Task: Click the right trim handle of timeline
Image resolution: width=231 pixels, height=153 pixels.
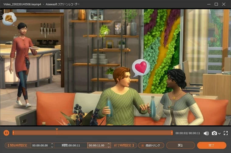Action: tap(172, 133)
